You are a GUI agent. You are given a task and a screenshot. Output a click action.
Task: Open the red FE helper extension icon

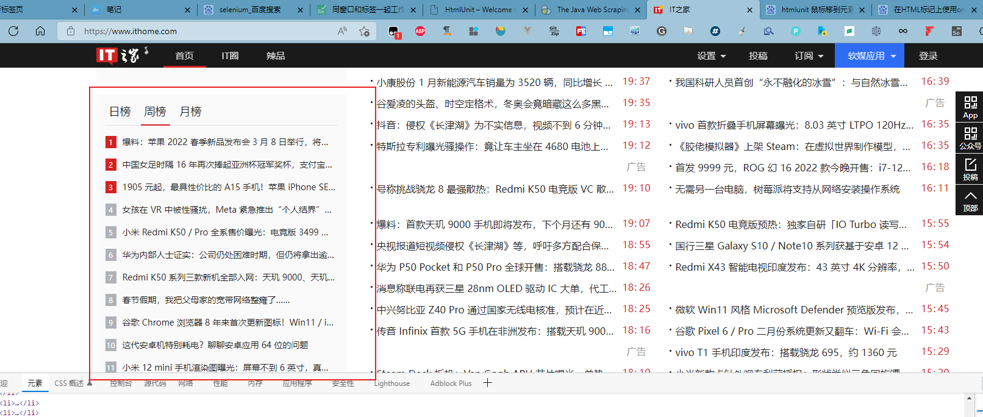581,31
